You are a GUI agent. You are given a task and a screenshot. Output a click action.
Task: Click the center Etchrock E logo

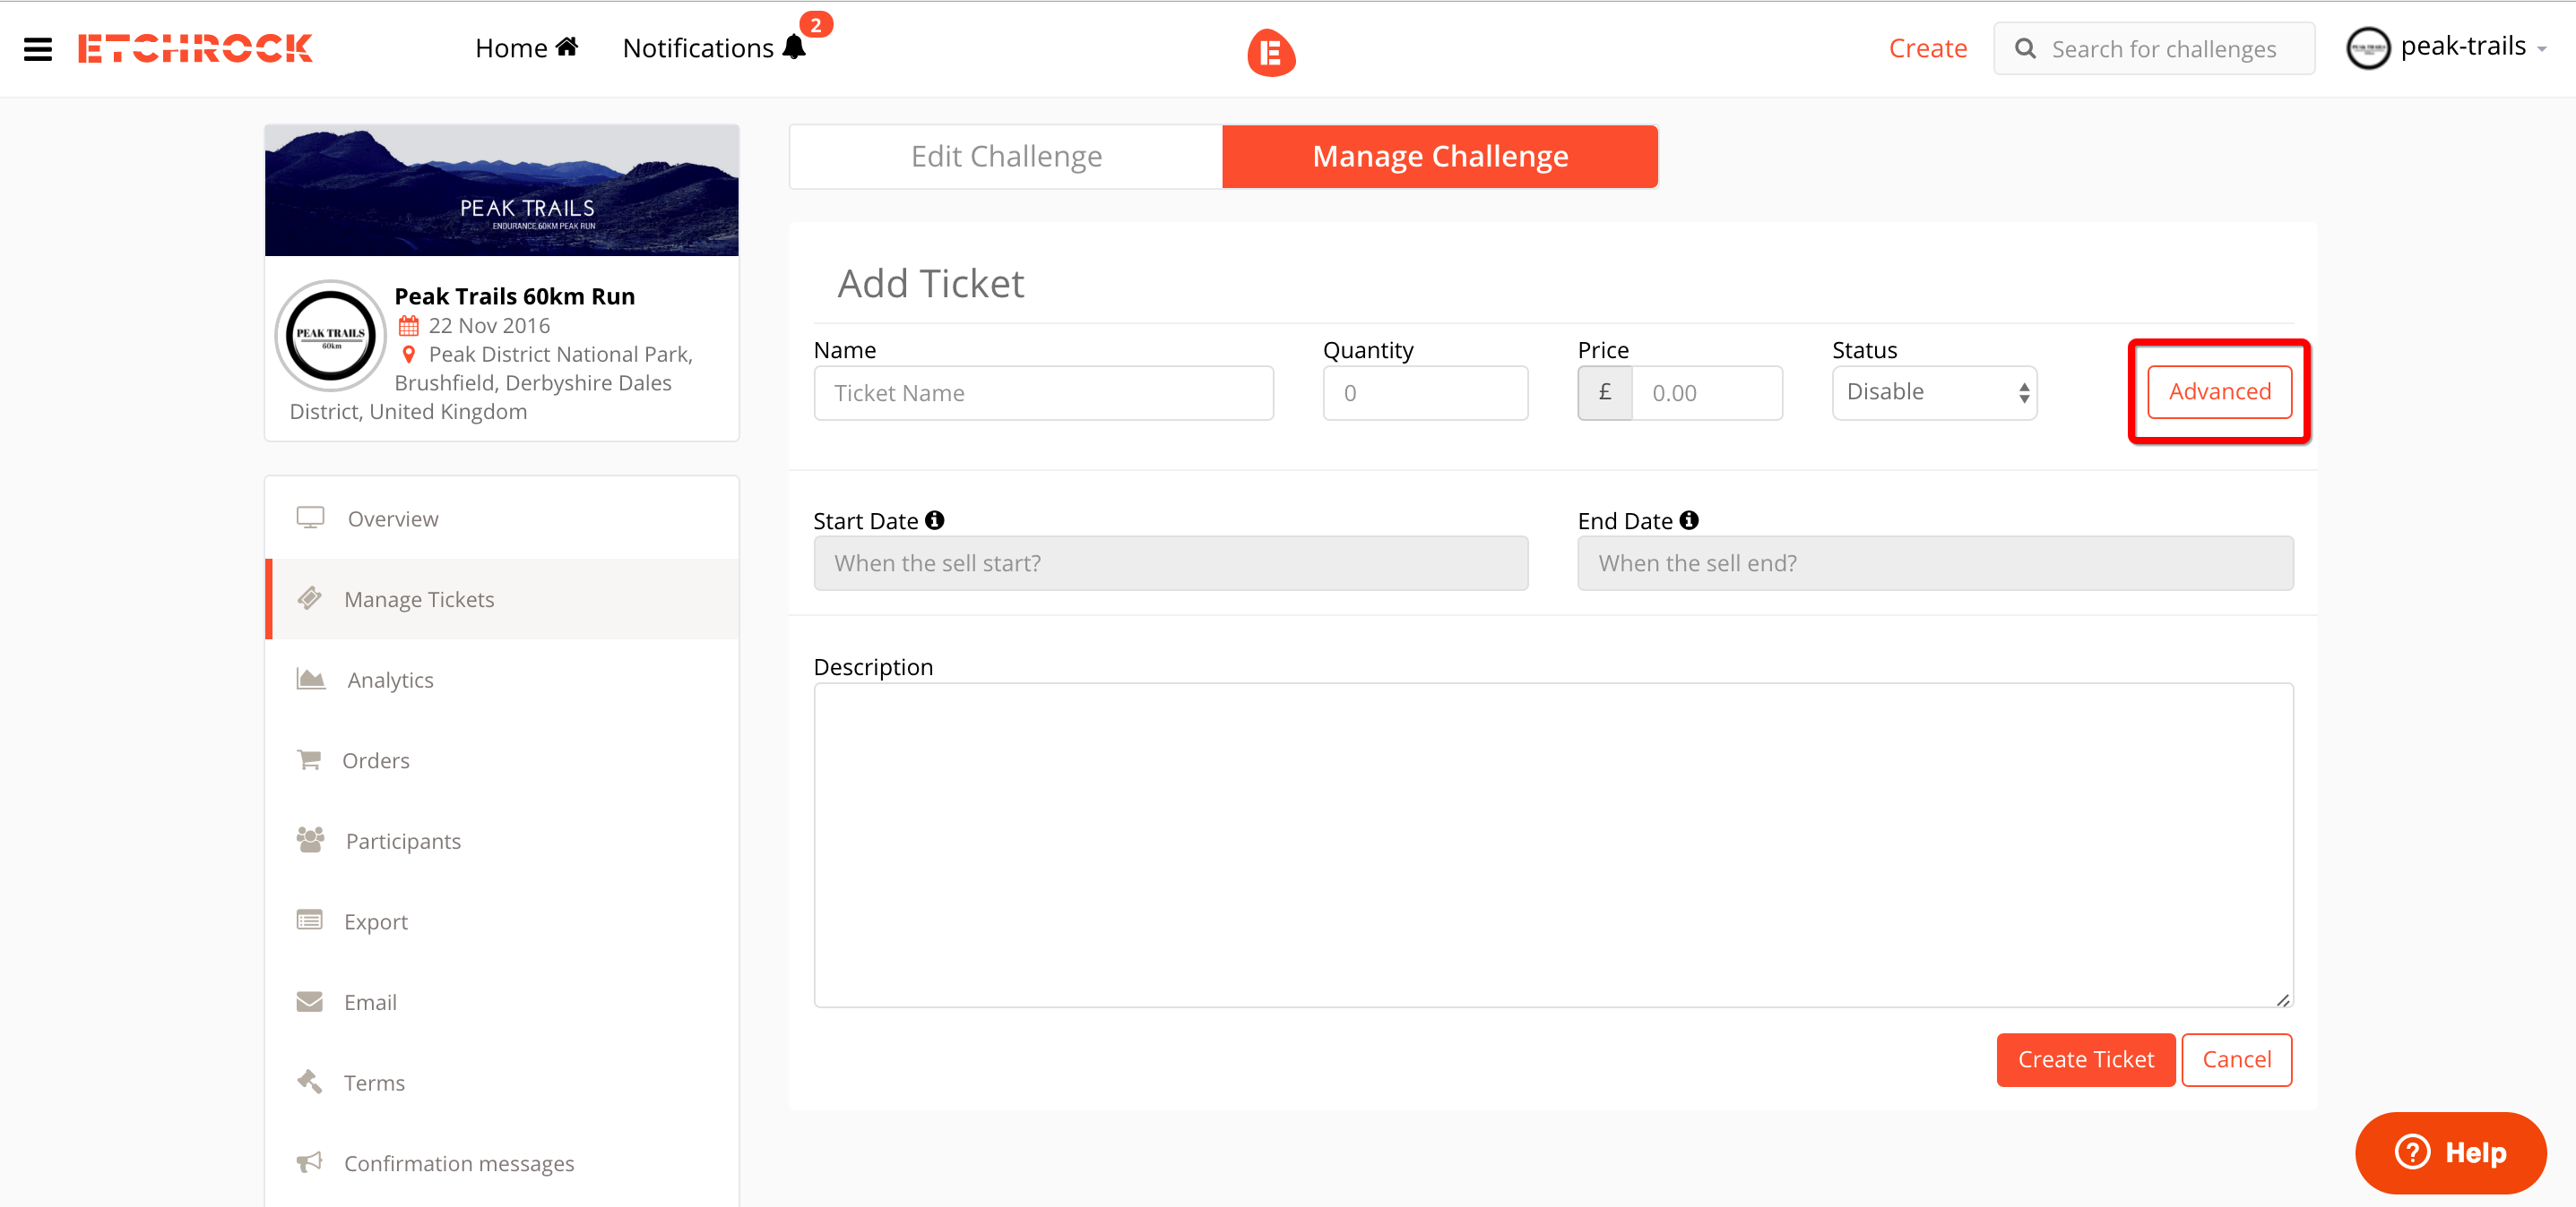(1270, 53)
